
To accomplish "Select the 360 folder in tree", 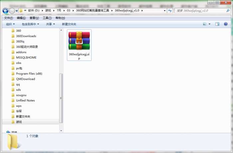I will click(x=16, y=31).
